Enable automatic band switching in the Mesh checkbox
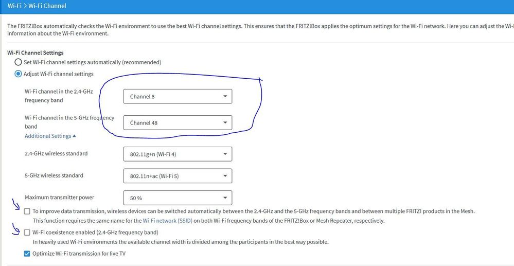The image size is (514, 266). 27,211
